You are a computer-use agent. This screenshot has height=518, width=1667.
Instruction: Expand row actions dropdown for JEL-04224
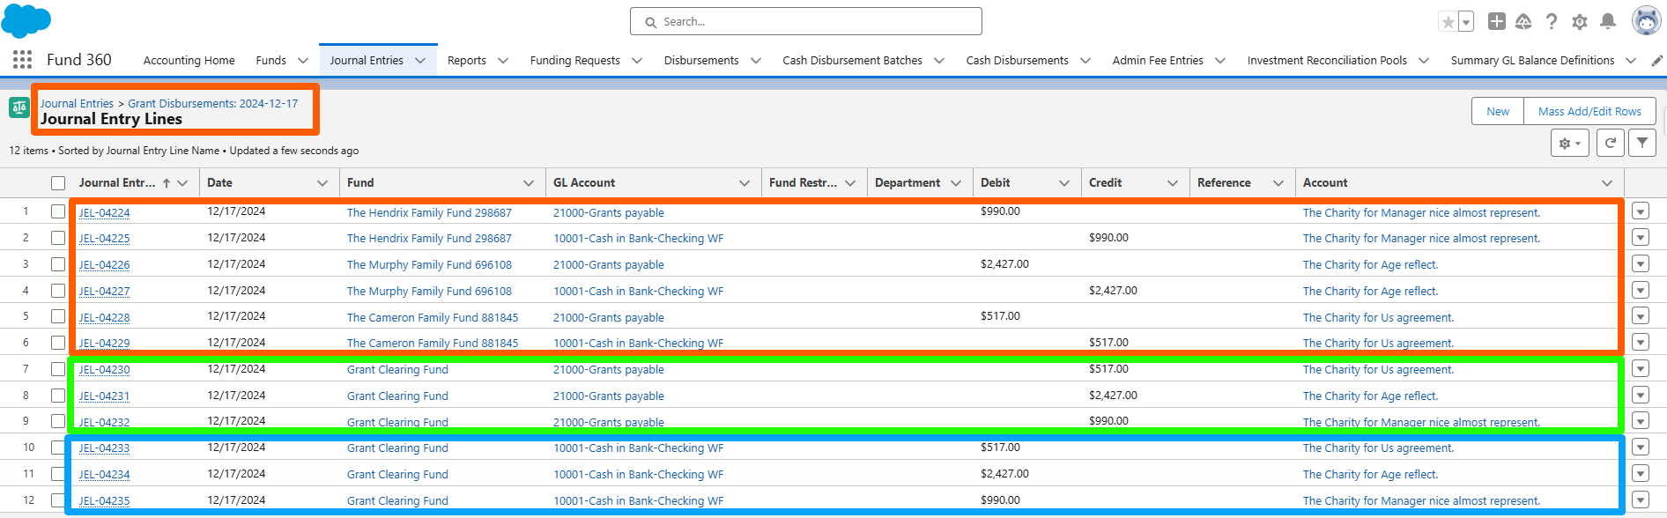tap(1640, 211)
